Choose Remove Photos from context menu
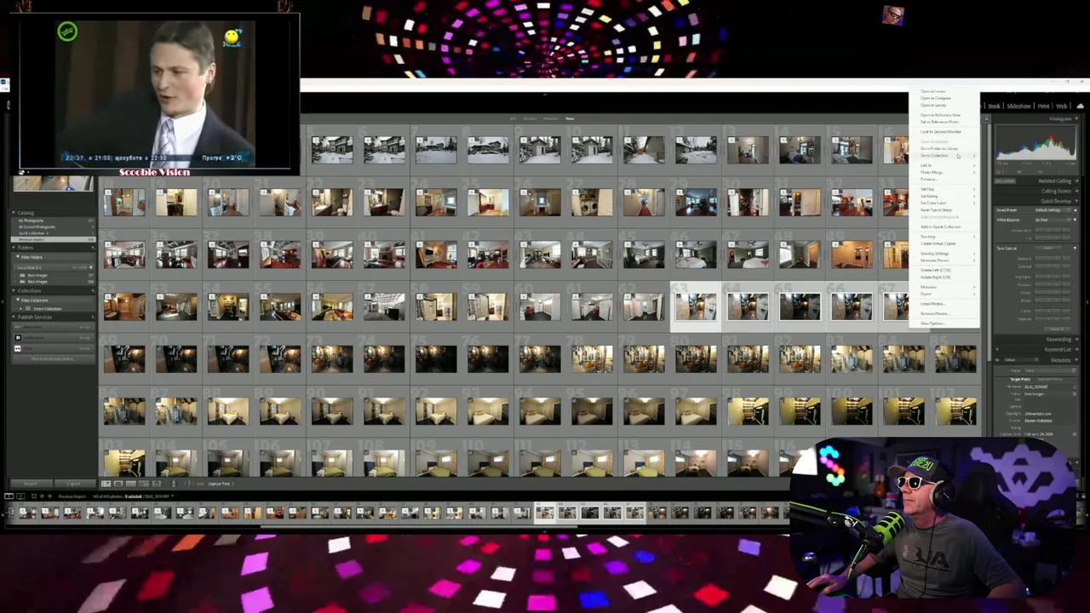Image resolution: width=1090 pixels, height=613 pixels. coord(934,313)
